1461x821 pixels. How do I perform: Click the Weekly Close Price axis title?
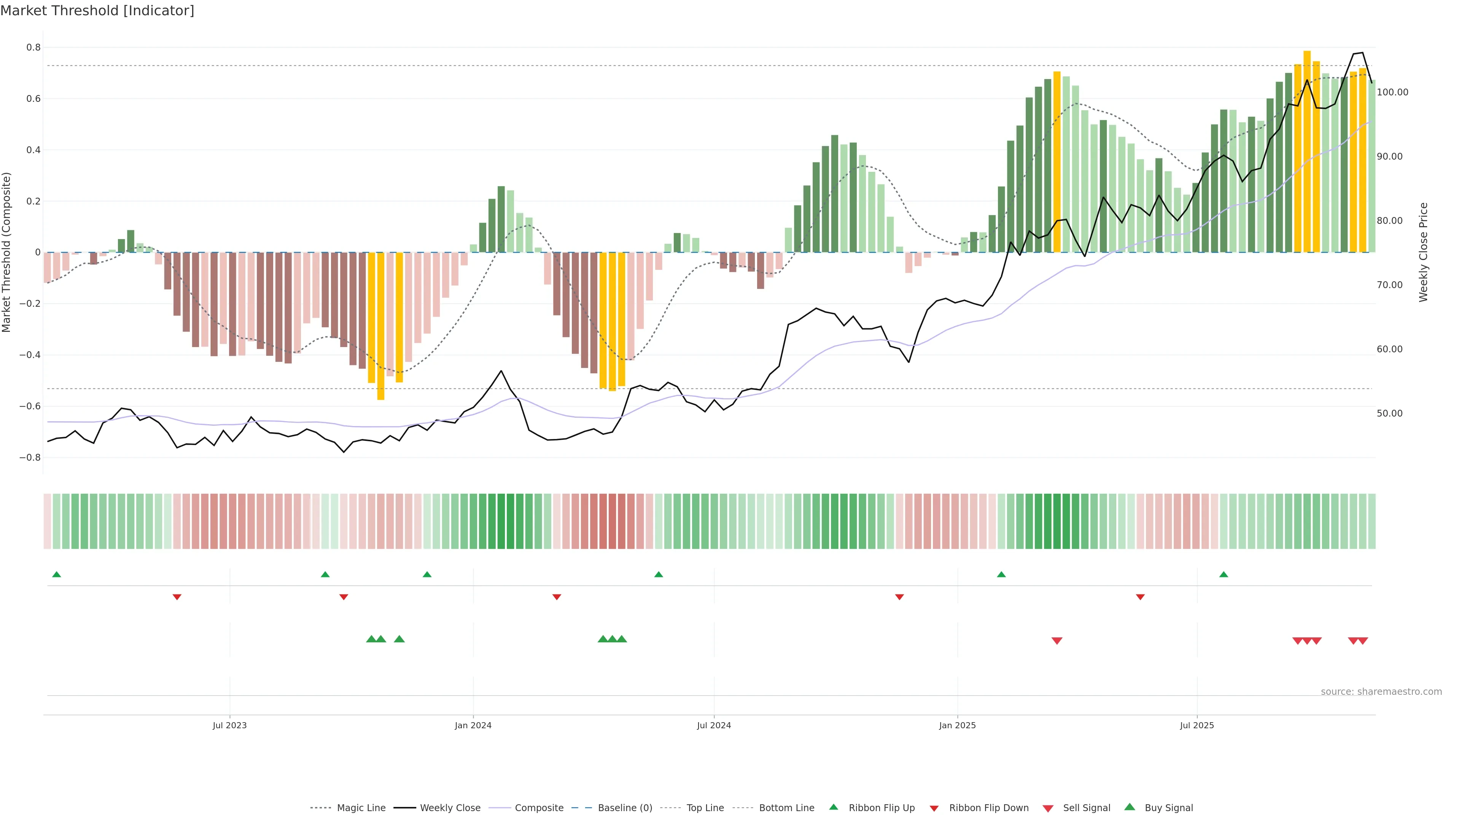1423,252
